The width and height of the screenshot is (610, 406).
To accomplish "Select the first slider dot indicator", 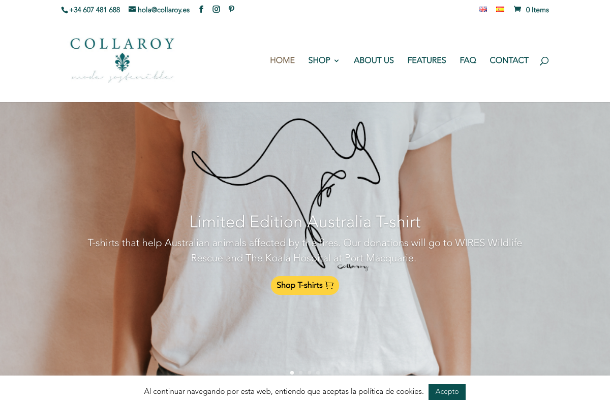I will coord(292,373).
